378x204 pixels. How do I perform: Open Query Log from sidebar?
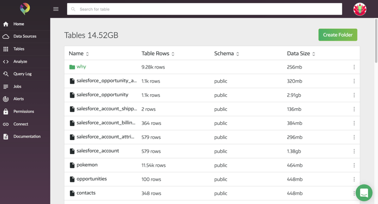pyautogui.click(x=22, y=74)
